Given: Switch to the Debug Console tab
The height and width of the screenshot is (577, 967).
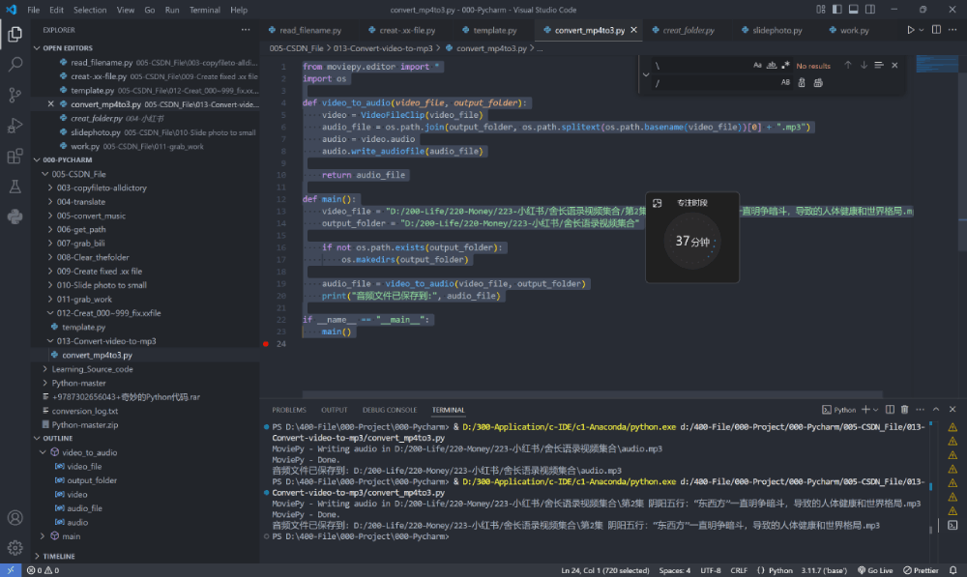Looking at the screenshot, I should 389,410.
